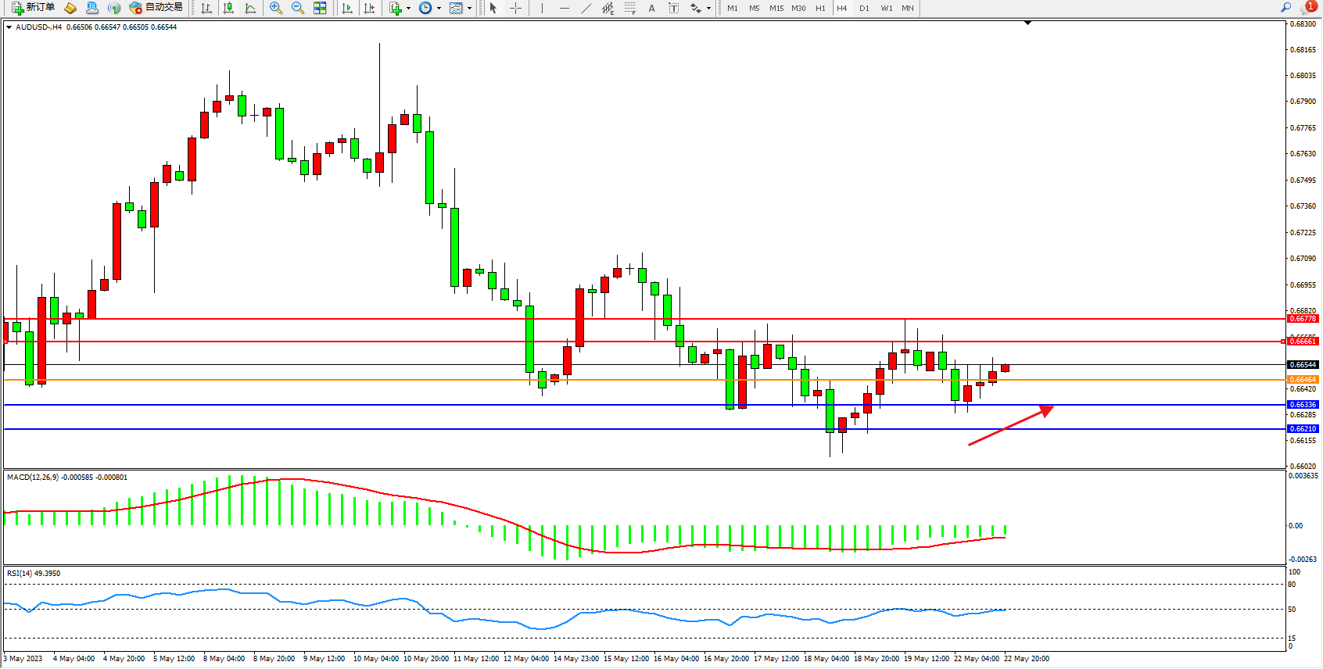
Task: Toggle the AutoTrading (自动交易) button
Action: click(x=156, y=8)
